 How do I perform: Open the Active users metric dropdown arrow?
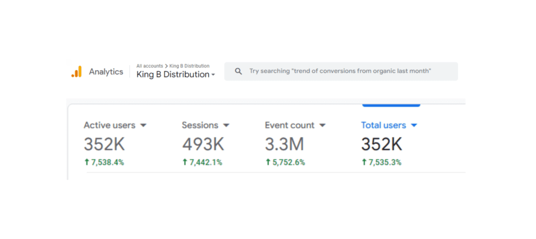pyautogui.click(x=143, y=125)
